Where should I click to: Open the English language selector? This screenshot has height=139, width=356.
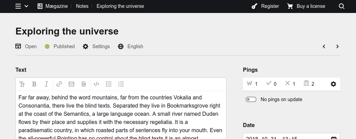click(x=131, y=46)
